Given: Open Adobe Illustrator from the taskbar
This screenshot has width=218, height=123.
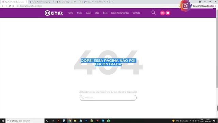Looking at the screenshot, I should 58,121.
